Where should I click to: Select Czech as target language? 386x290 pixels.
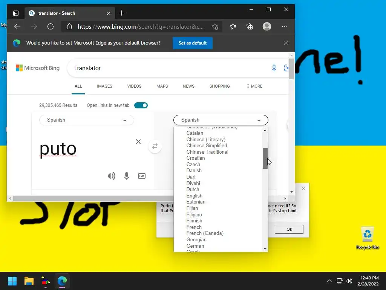coord(193,165)
